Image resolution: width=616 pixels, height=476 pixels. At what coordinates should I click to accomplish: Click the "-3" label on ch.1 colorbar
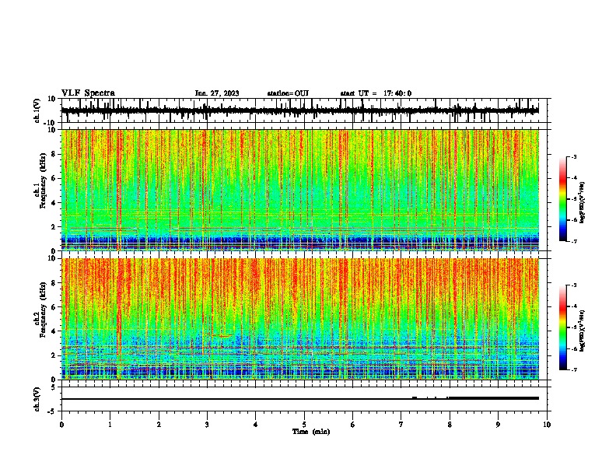(x=574, y=156)
